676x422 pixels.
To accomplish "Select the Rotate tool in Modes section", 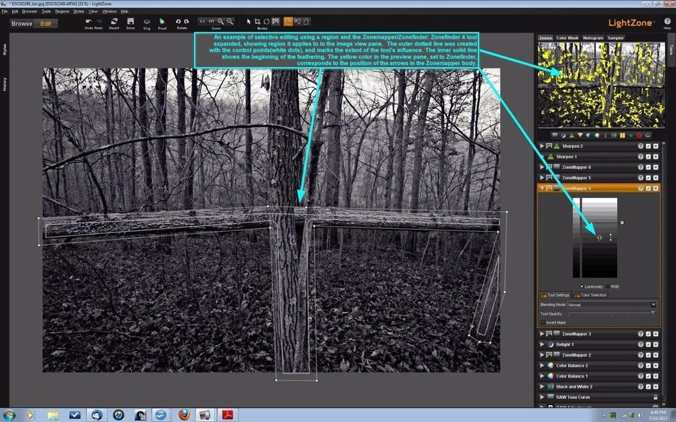I will point(266,21).
